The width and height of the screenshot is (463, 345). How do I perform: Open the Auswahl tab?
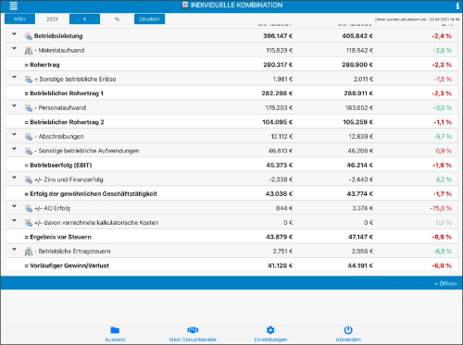[115, 334]
